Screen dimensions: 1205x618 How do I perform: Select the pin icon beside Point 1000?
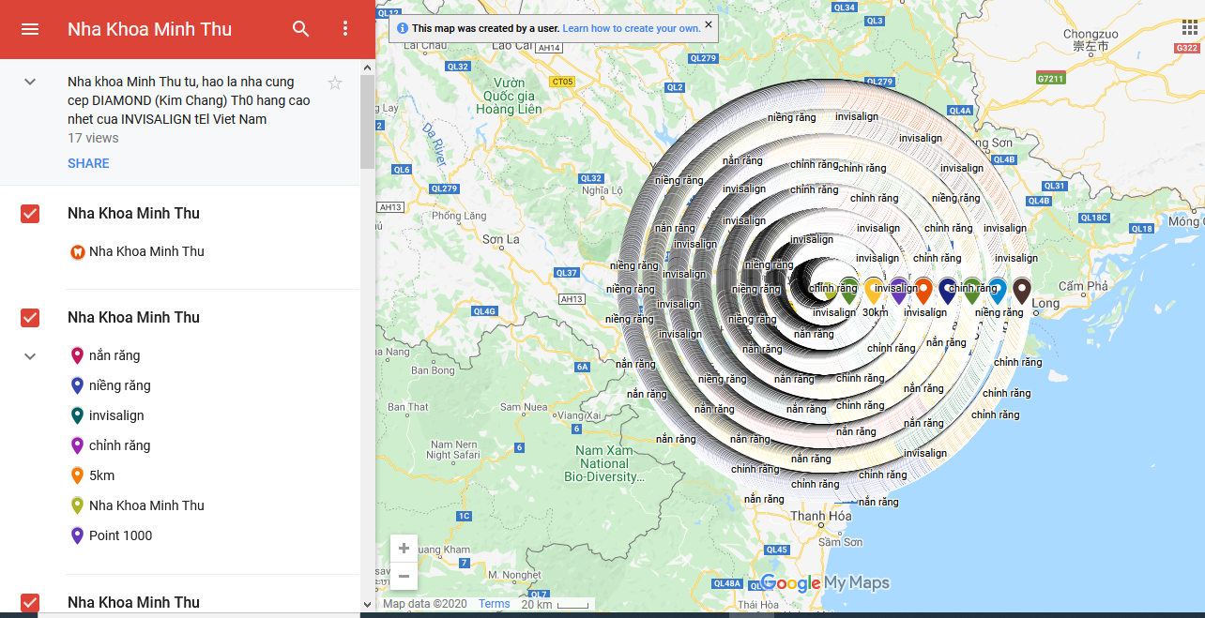tap(76, 535)
